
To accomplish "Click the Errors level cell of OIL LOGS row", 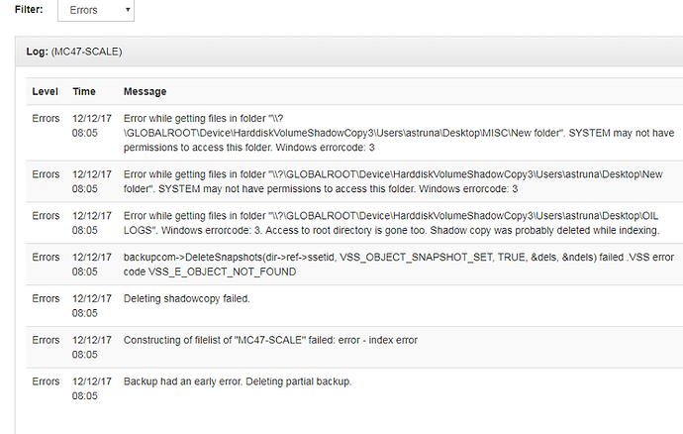I will [46, 216].
